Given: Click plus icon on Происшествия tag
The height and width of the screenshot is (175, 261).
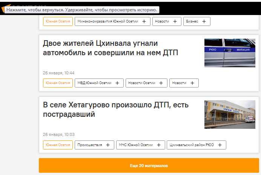Looking at the screenshot, I should 107,145.
